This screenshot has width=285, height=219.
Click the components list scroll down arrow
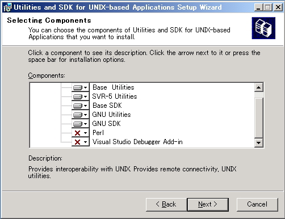point(259,142)
